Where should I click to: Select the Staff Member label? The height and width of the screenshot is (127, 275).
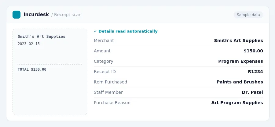click(x=108, y=92)
